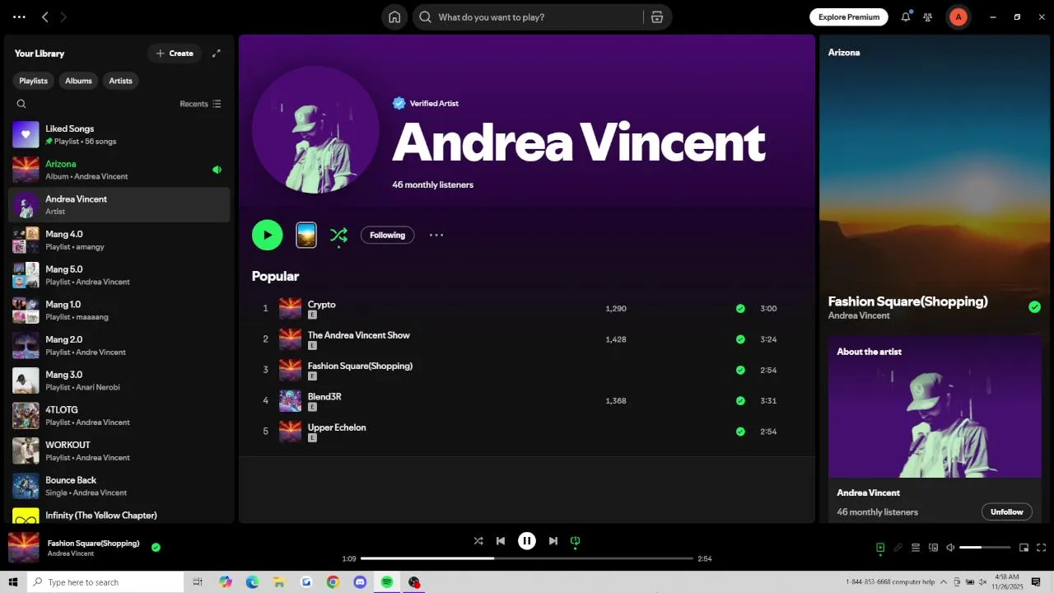Click the Create button in library
1054x593 pixels.
click(x=175, y=54)
